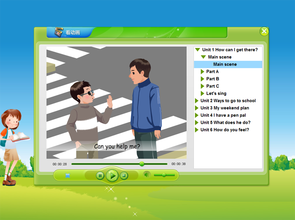Expand Unit 4 I have a pen pal arrow
Image resolution: width=295 pixels, height=220 pixels.
(197, 115)
